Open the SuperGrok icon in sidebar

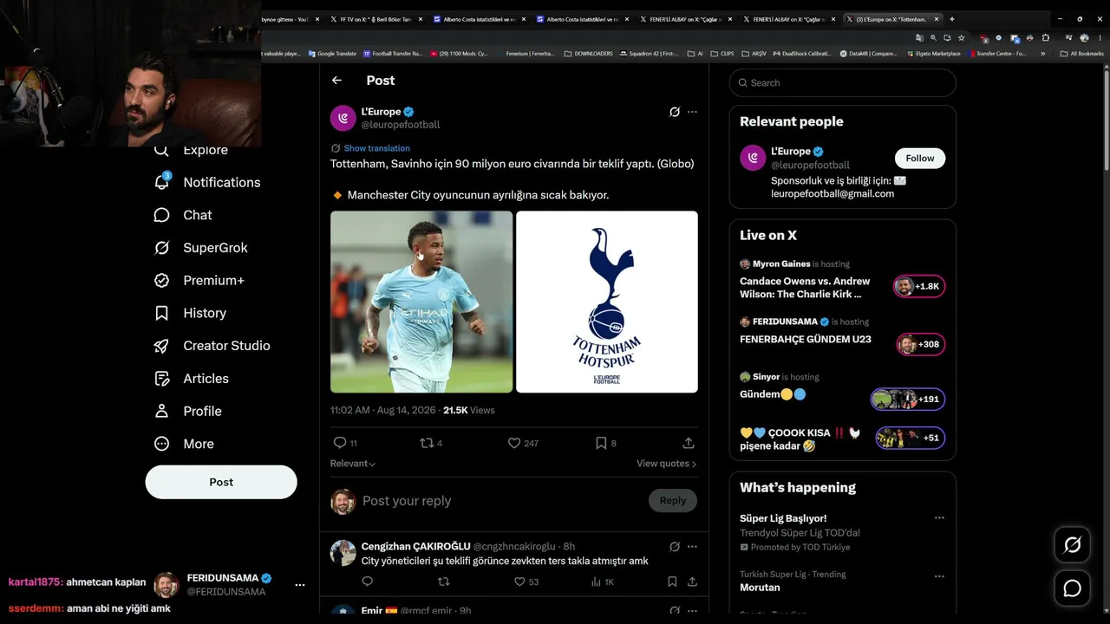point(161,248)
